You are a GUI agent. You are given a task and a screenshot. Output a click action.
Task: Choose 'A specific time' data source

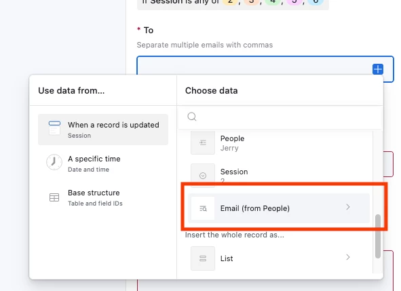click(x=103, y=163)
